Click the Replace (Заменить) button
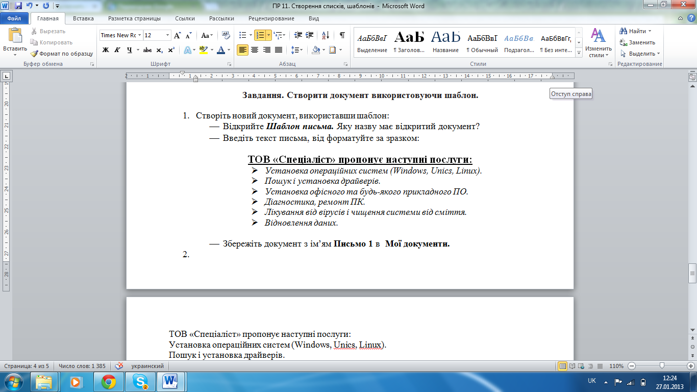The width and height of the screenshot is (697, 392). click(x=638, y=42)
